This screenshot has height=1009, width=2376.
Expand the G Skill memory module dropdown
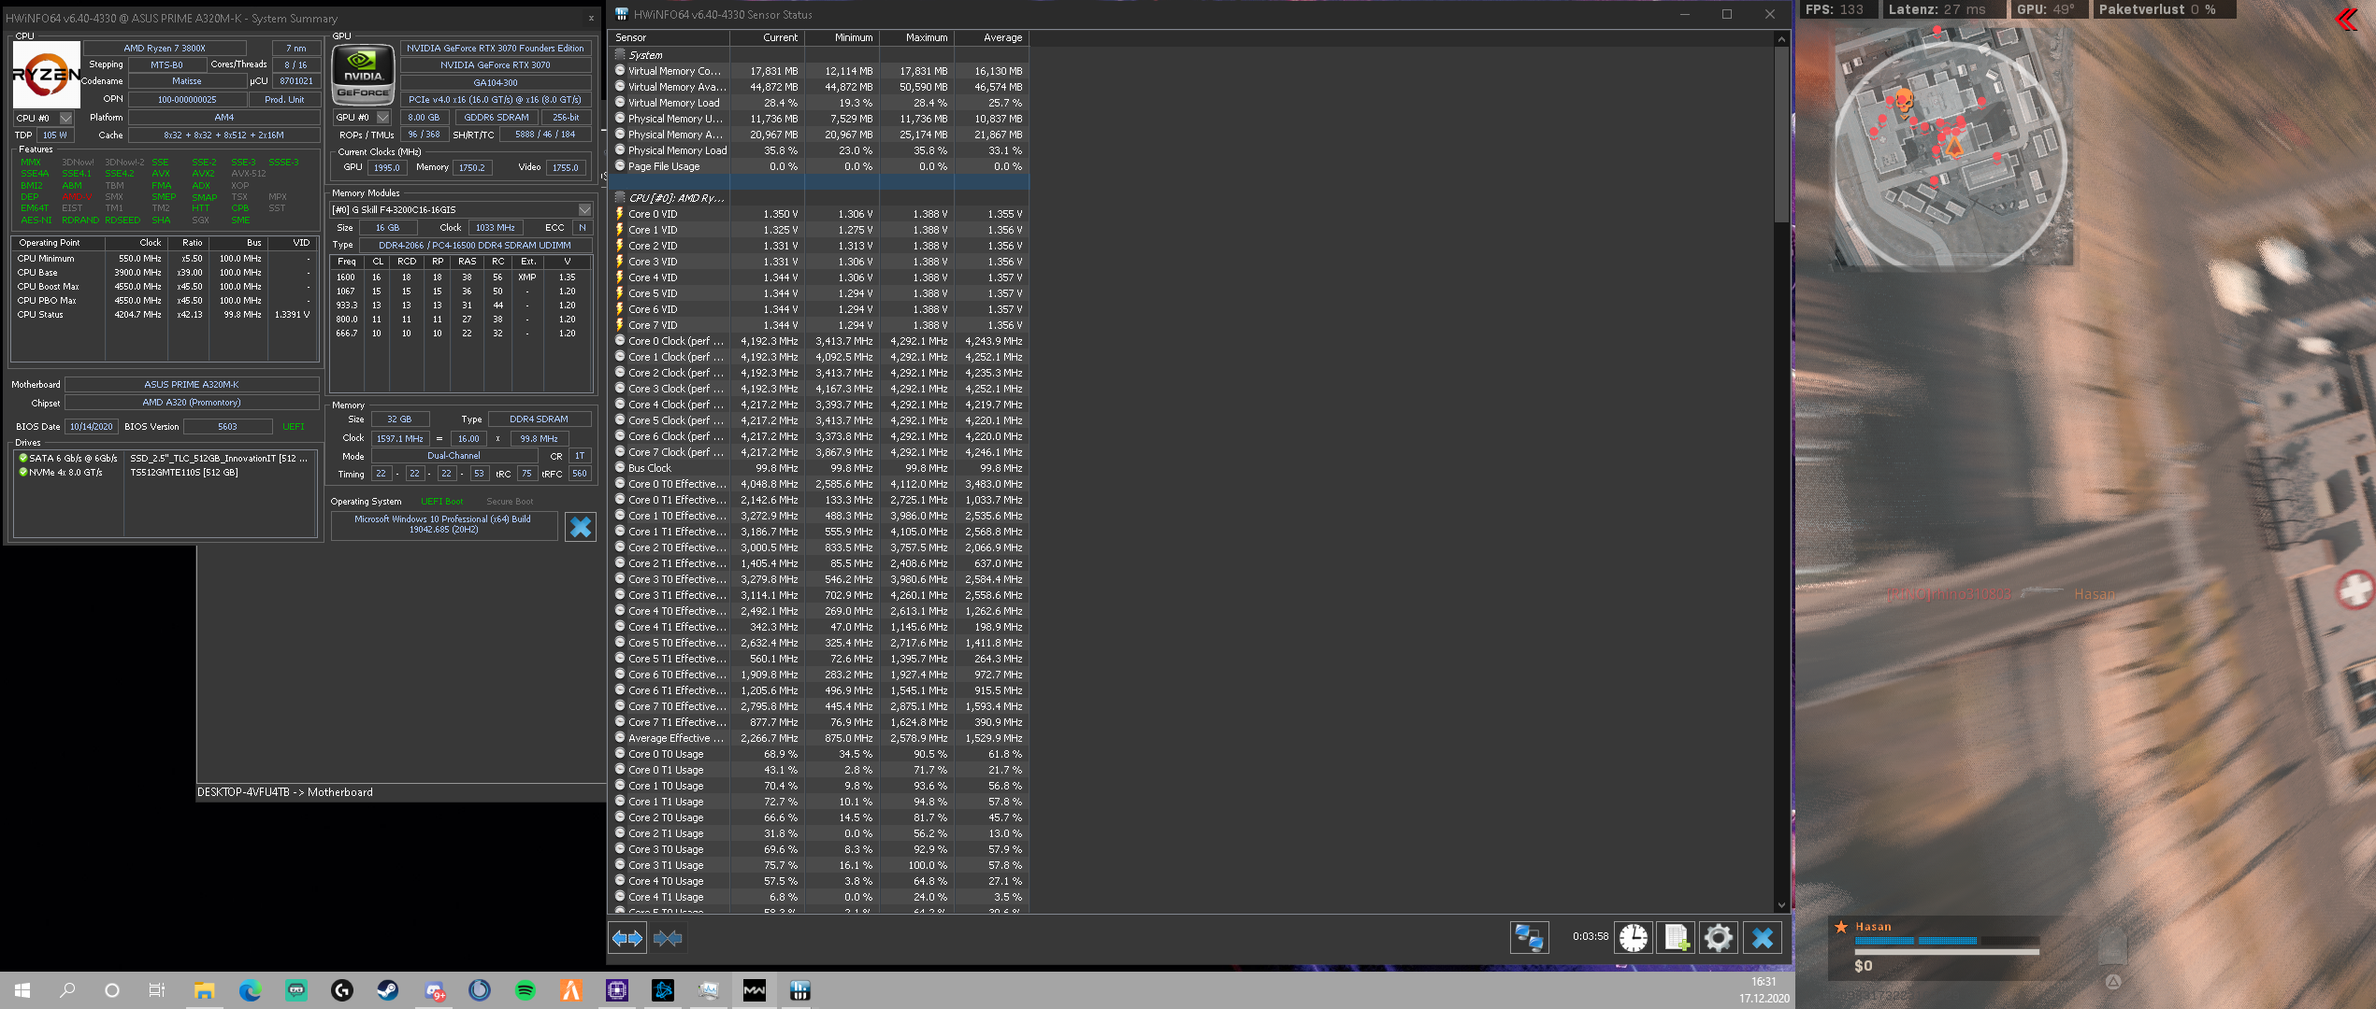(584, 210)
